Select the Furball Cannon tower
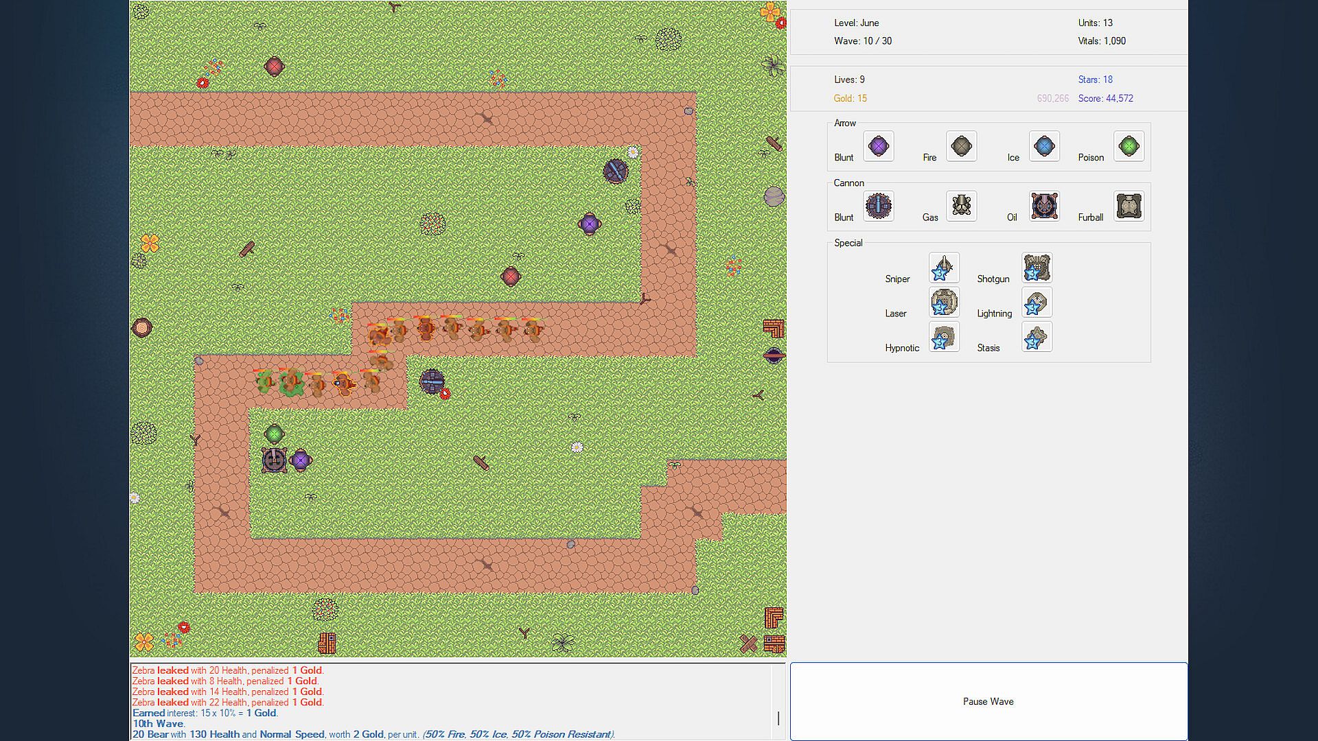This screenshot has height=741, width=1318. coord(1129,206)
